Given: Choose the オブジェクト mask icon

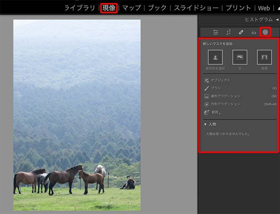Looking at the screenshot, I should 207,80.
